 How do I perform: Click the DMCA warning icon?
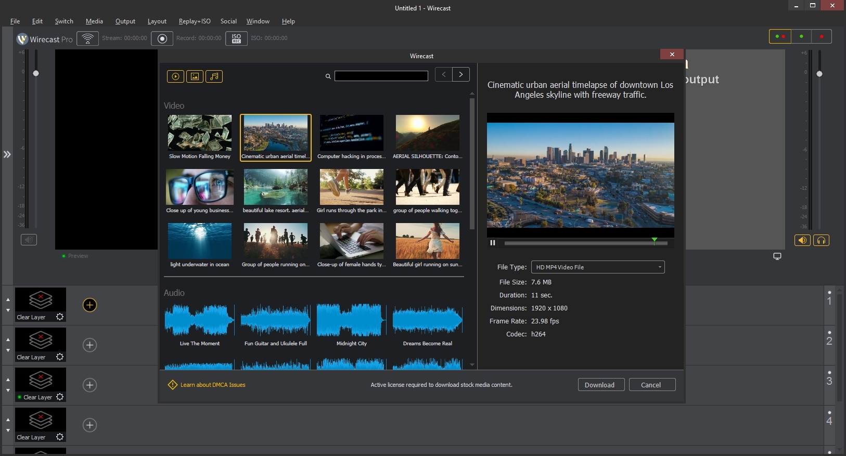173,385
